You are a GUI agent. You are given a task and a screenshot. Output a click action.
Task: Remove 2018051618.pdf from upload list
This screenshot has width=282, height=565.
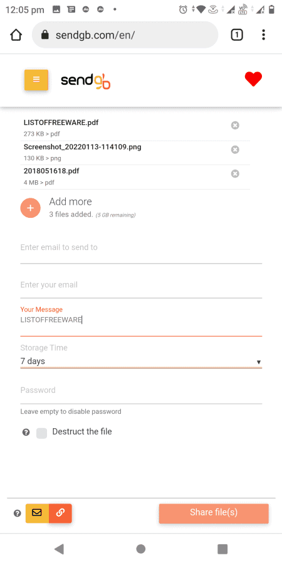pyautogui.click(x=235, y=174)
